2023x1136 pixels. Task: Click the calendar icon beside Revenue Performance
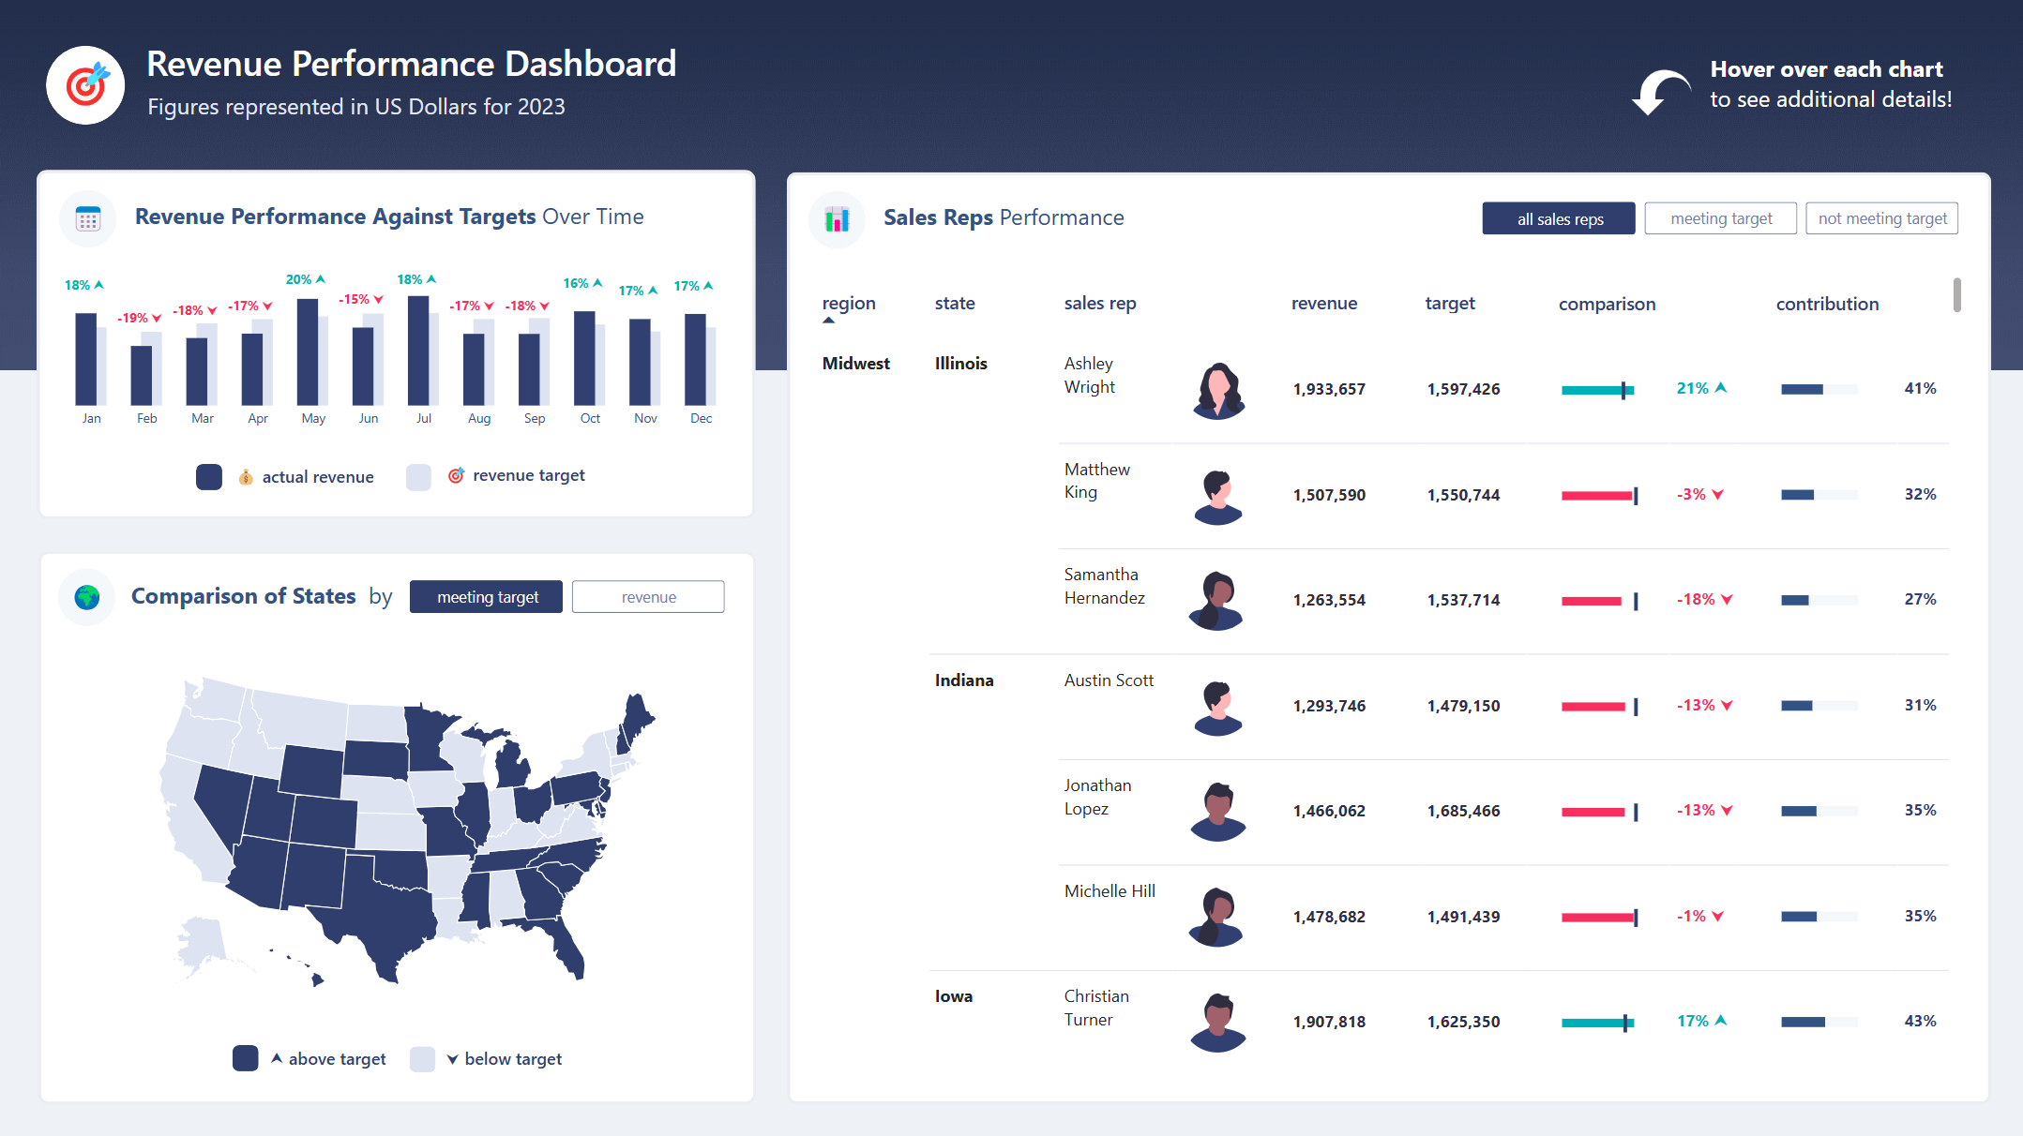pyautogui.click(x=88, y=219)
